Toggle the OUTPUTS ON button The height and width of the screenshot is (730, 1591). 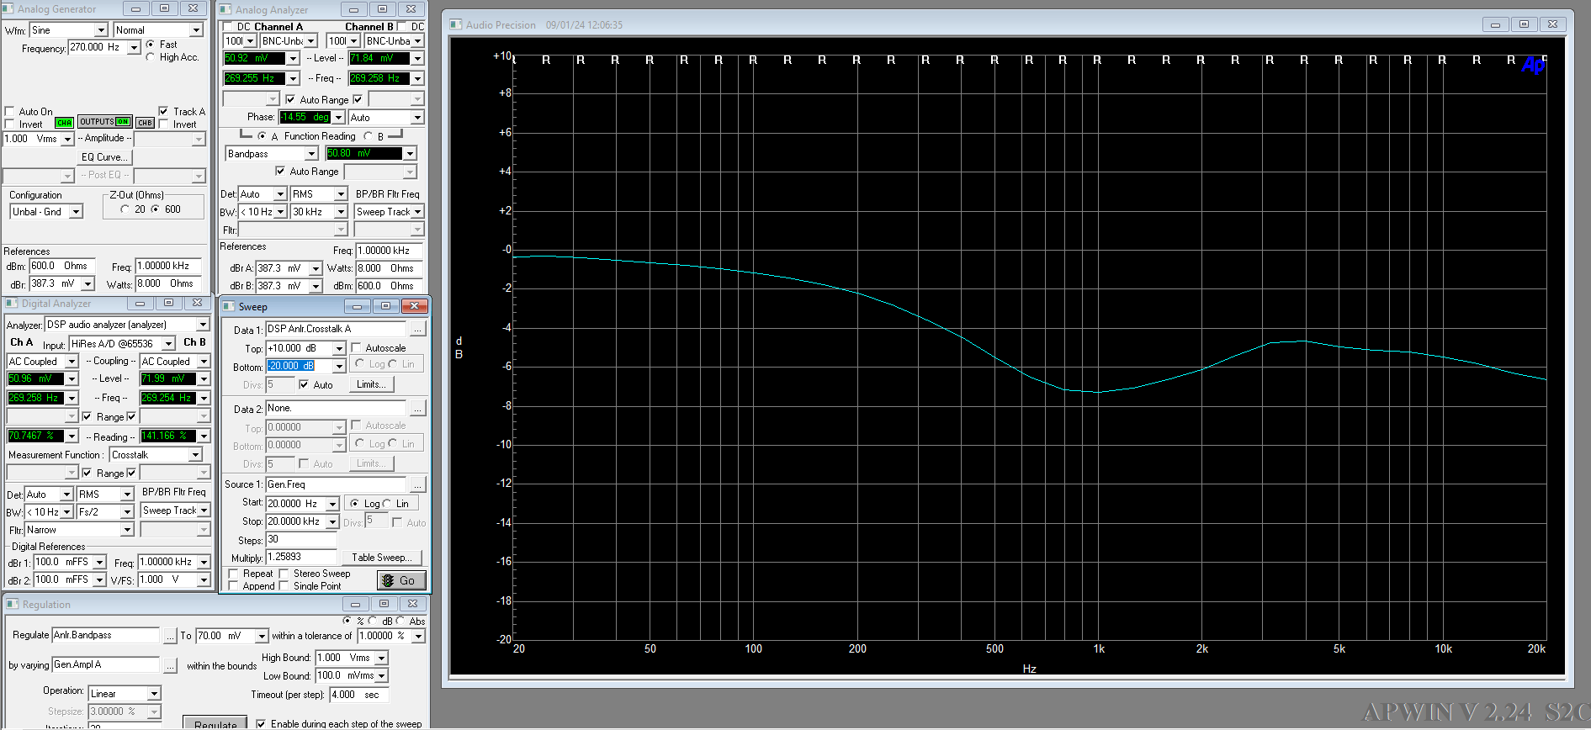[106, 122]
